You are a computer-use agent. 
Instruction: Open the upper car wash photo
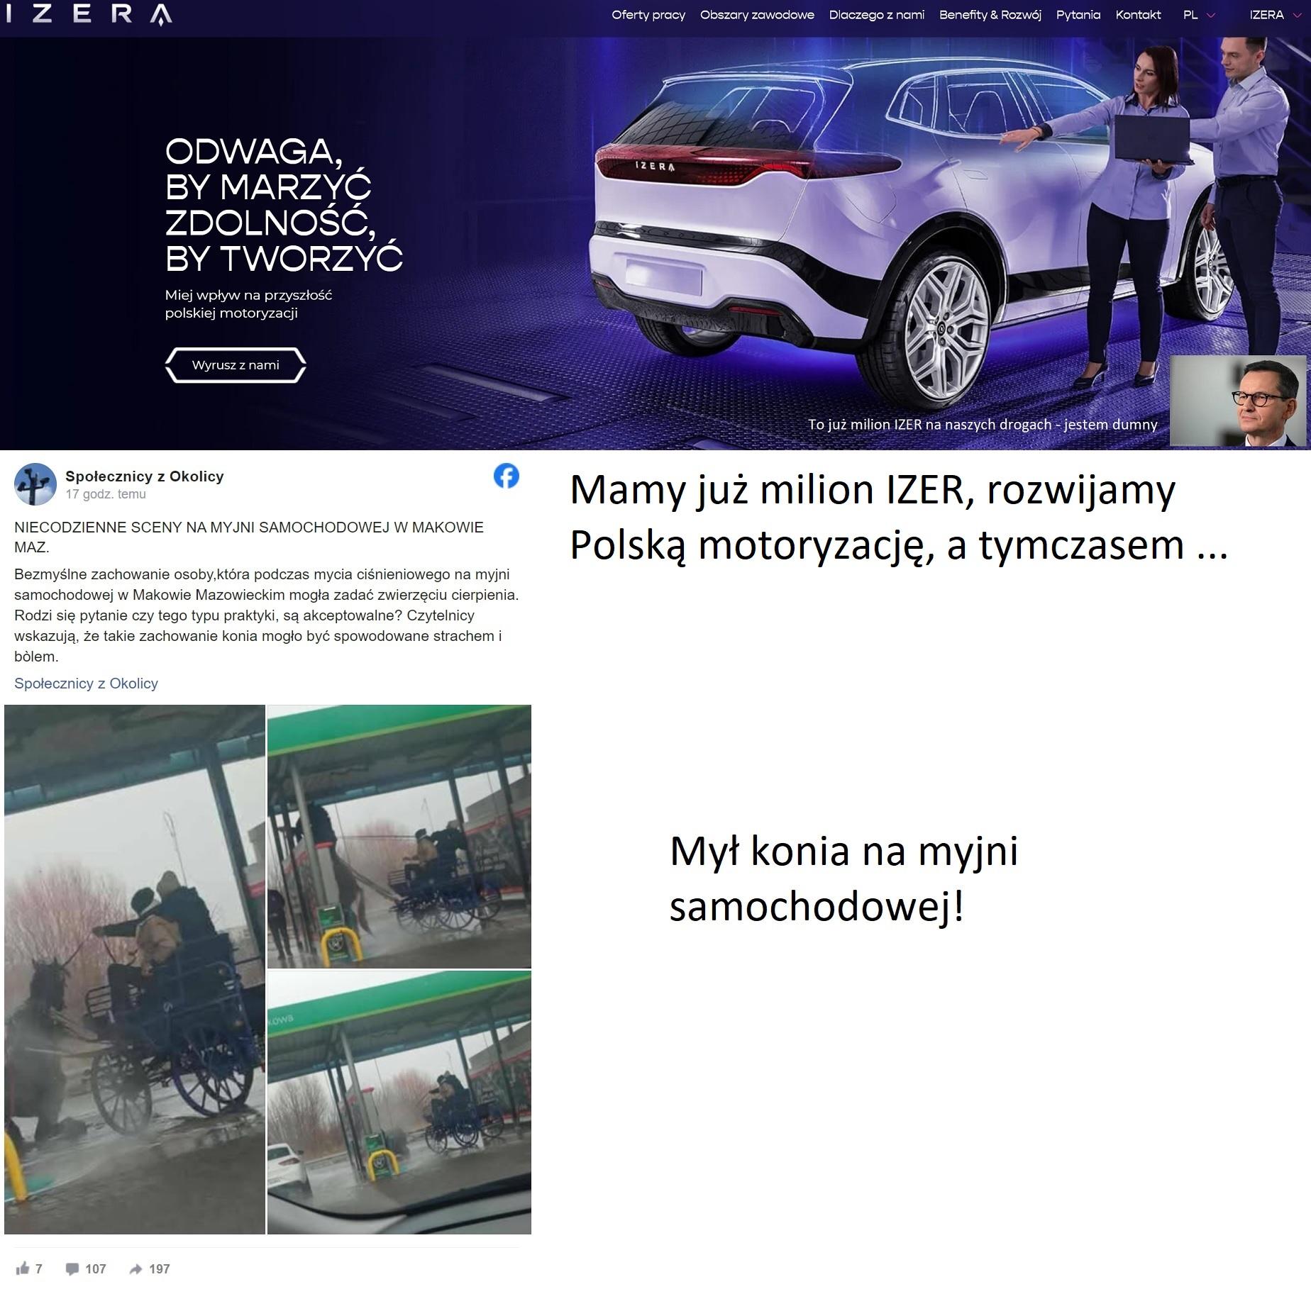399,836
